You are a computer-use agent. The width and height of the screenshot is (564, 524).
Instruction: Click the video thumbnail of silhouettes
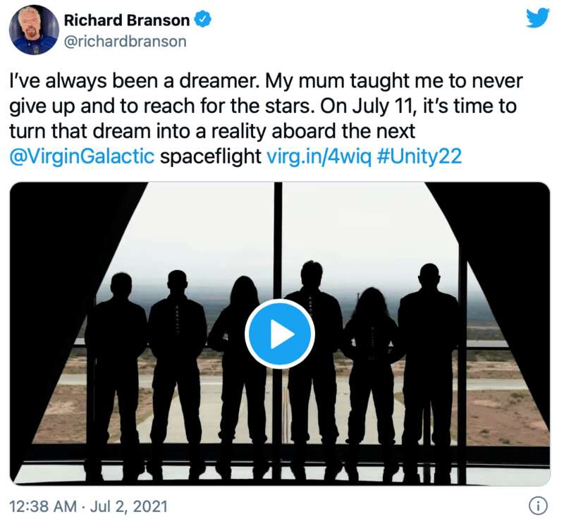pos(280,334)
